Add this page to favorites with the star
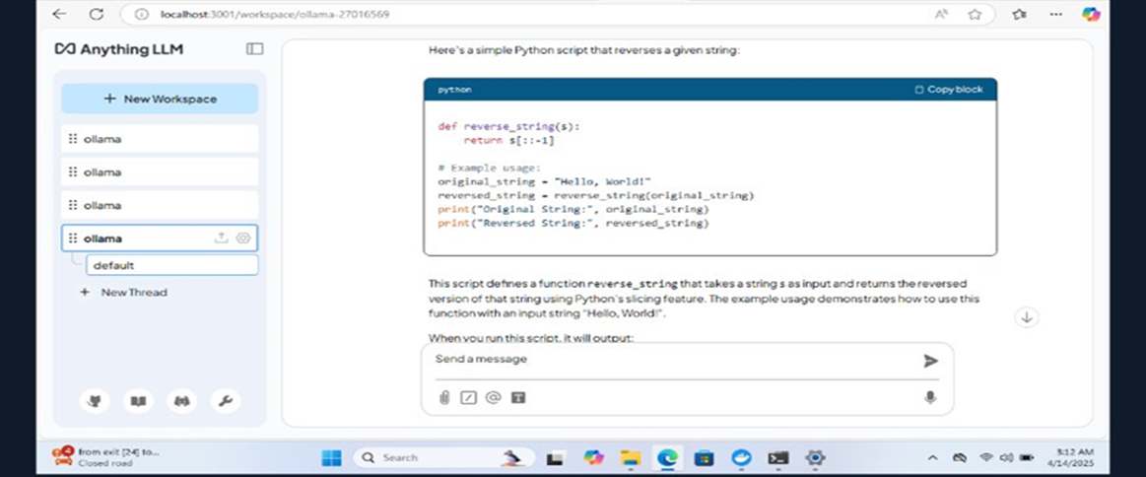The width and height of the screenshot is (1146, 477). pos(975,14)
